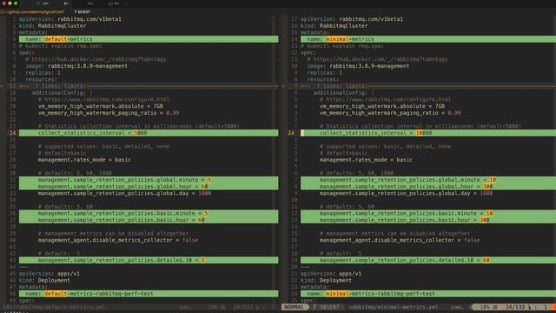Click 'global.hour = 60' retention line
Screen dimensions: 556x313
(x=149, y=186)
